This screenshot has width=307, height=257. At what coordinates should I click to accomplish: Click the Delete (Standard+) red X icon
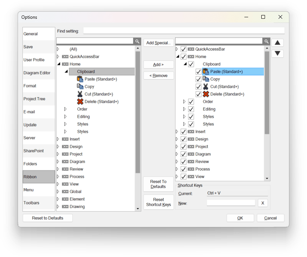point(79,101)
